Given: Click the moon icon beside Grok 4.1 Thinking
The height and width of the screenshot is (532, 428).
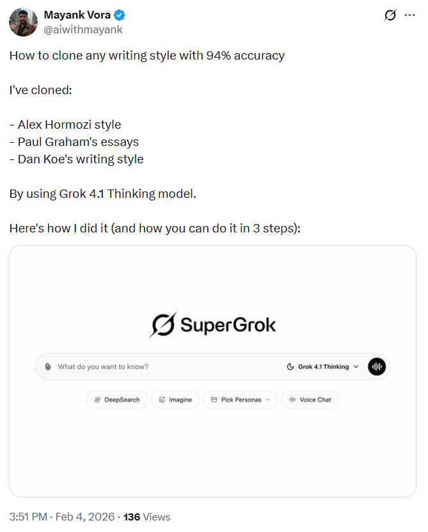Looking at the screenshot, I should 290,367.
